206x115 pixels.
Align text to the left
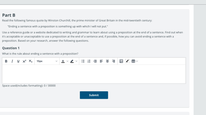tap(101, 61)
